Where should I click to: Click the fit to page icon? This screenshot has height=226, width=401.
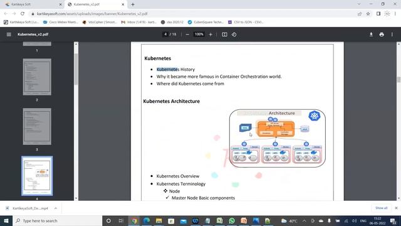tap(224, 35)
